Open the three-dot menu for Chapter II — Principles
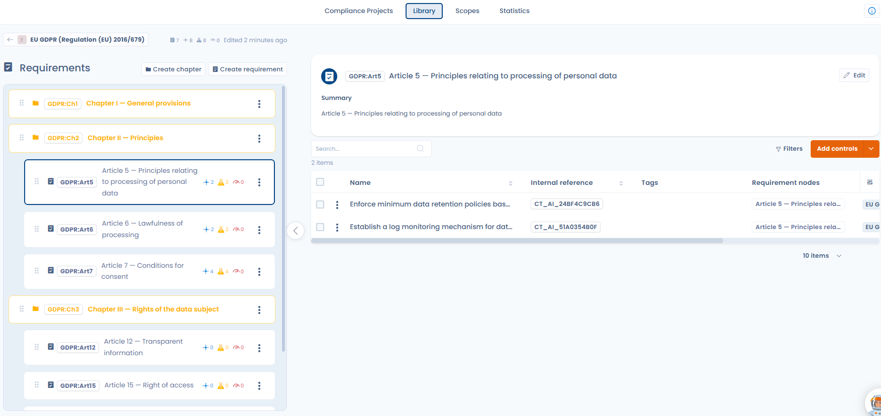 pos(259,138)
